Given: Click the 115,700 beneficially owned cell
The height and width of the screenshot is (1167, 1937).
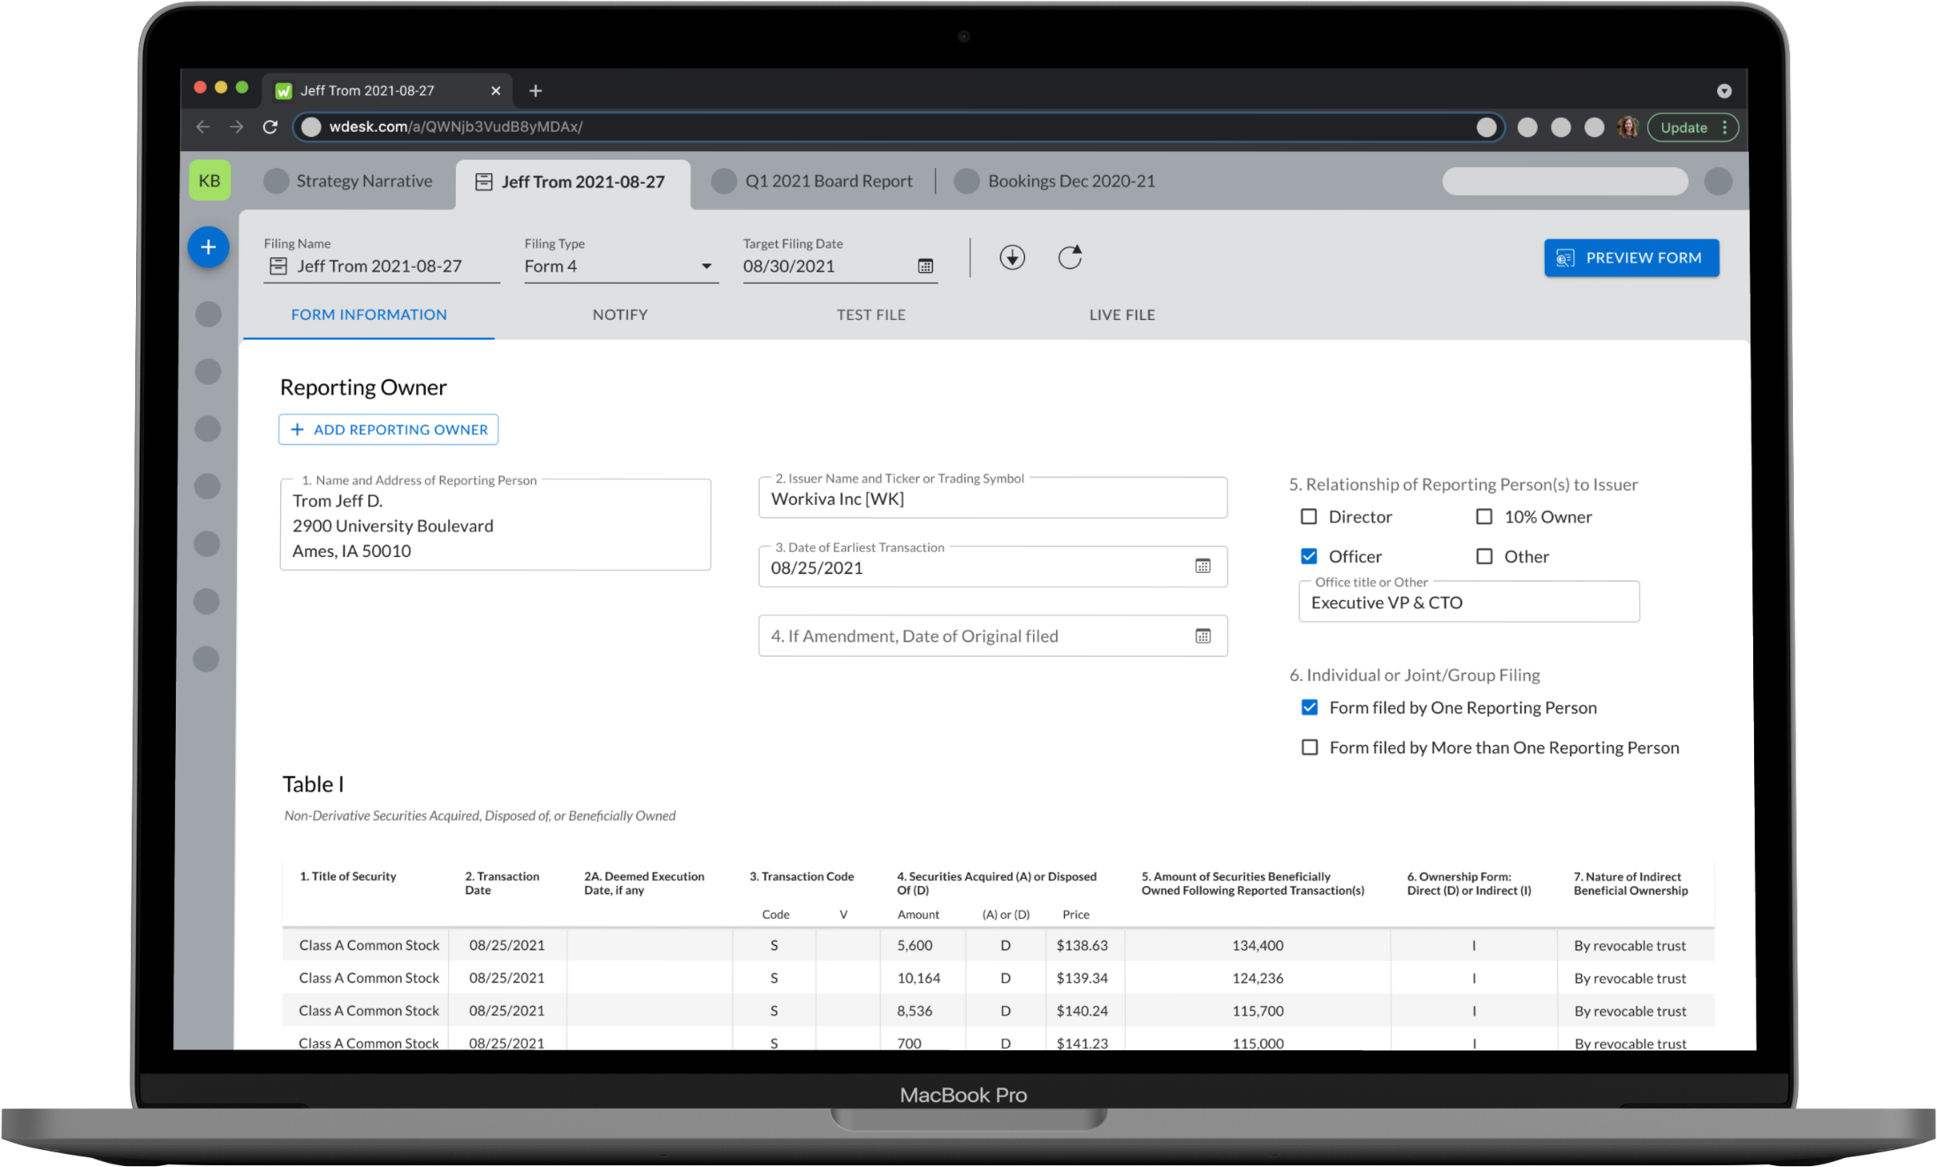Looking at the screenshot, I should tap(1258, 1011).
